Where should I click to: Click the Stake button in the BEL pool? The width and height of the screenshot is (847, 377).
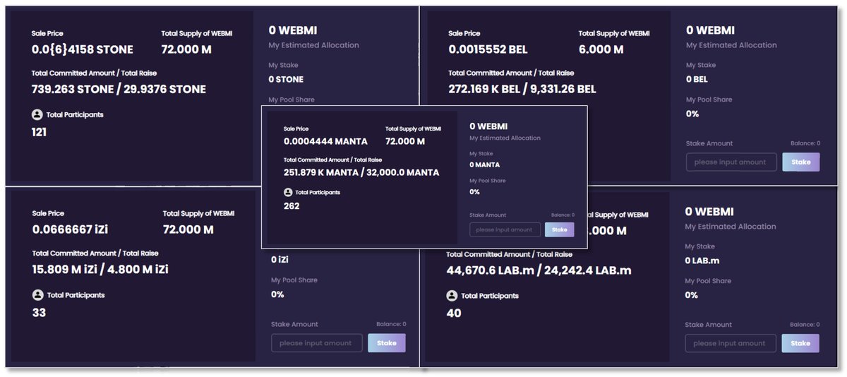pyautogui.click(x=800, y=162)
